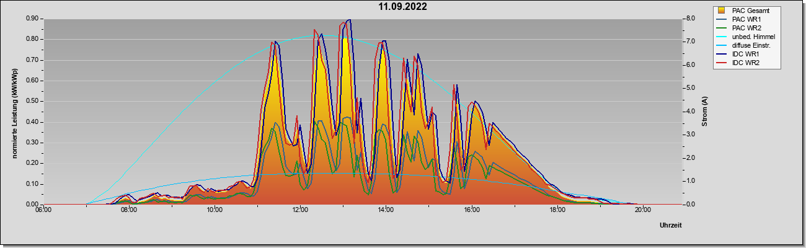Click the 0.50 left axis value
The image size is (806, 248).
(33, 101)
